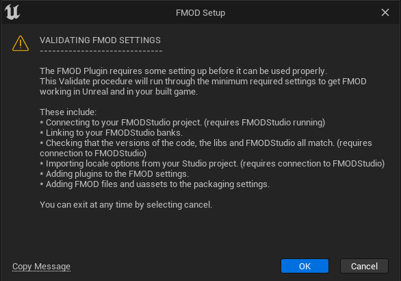
Task: Close the FMOD Setup dialog
Action: 385,12
